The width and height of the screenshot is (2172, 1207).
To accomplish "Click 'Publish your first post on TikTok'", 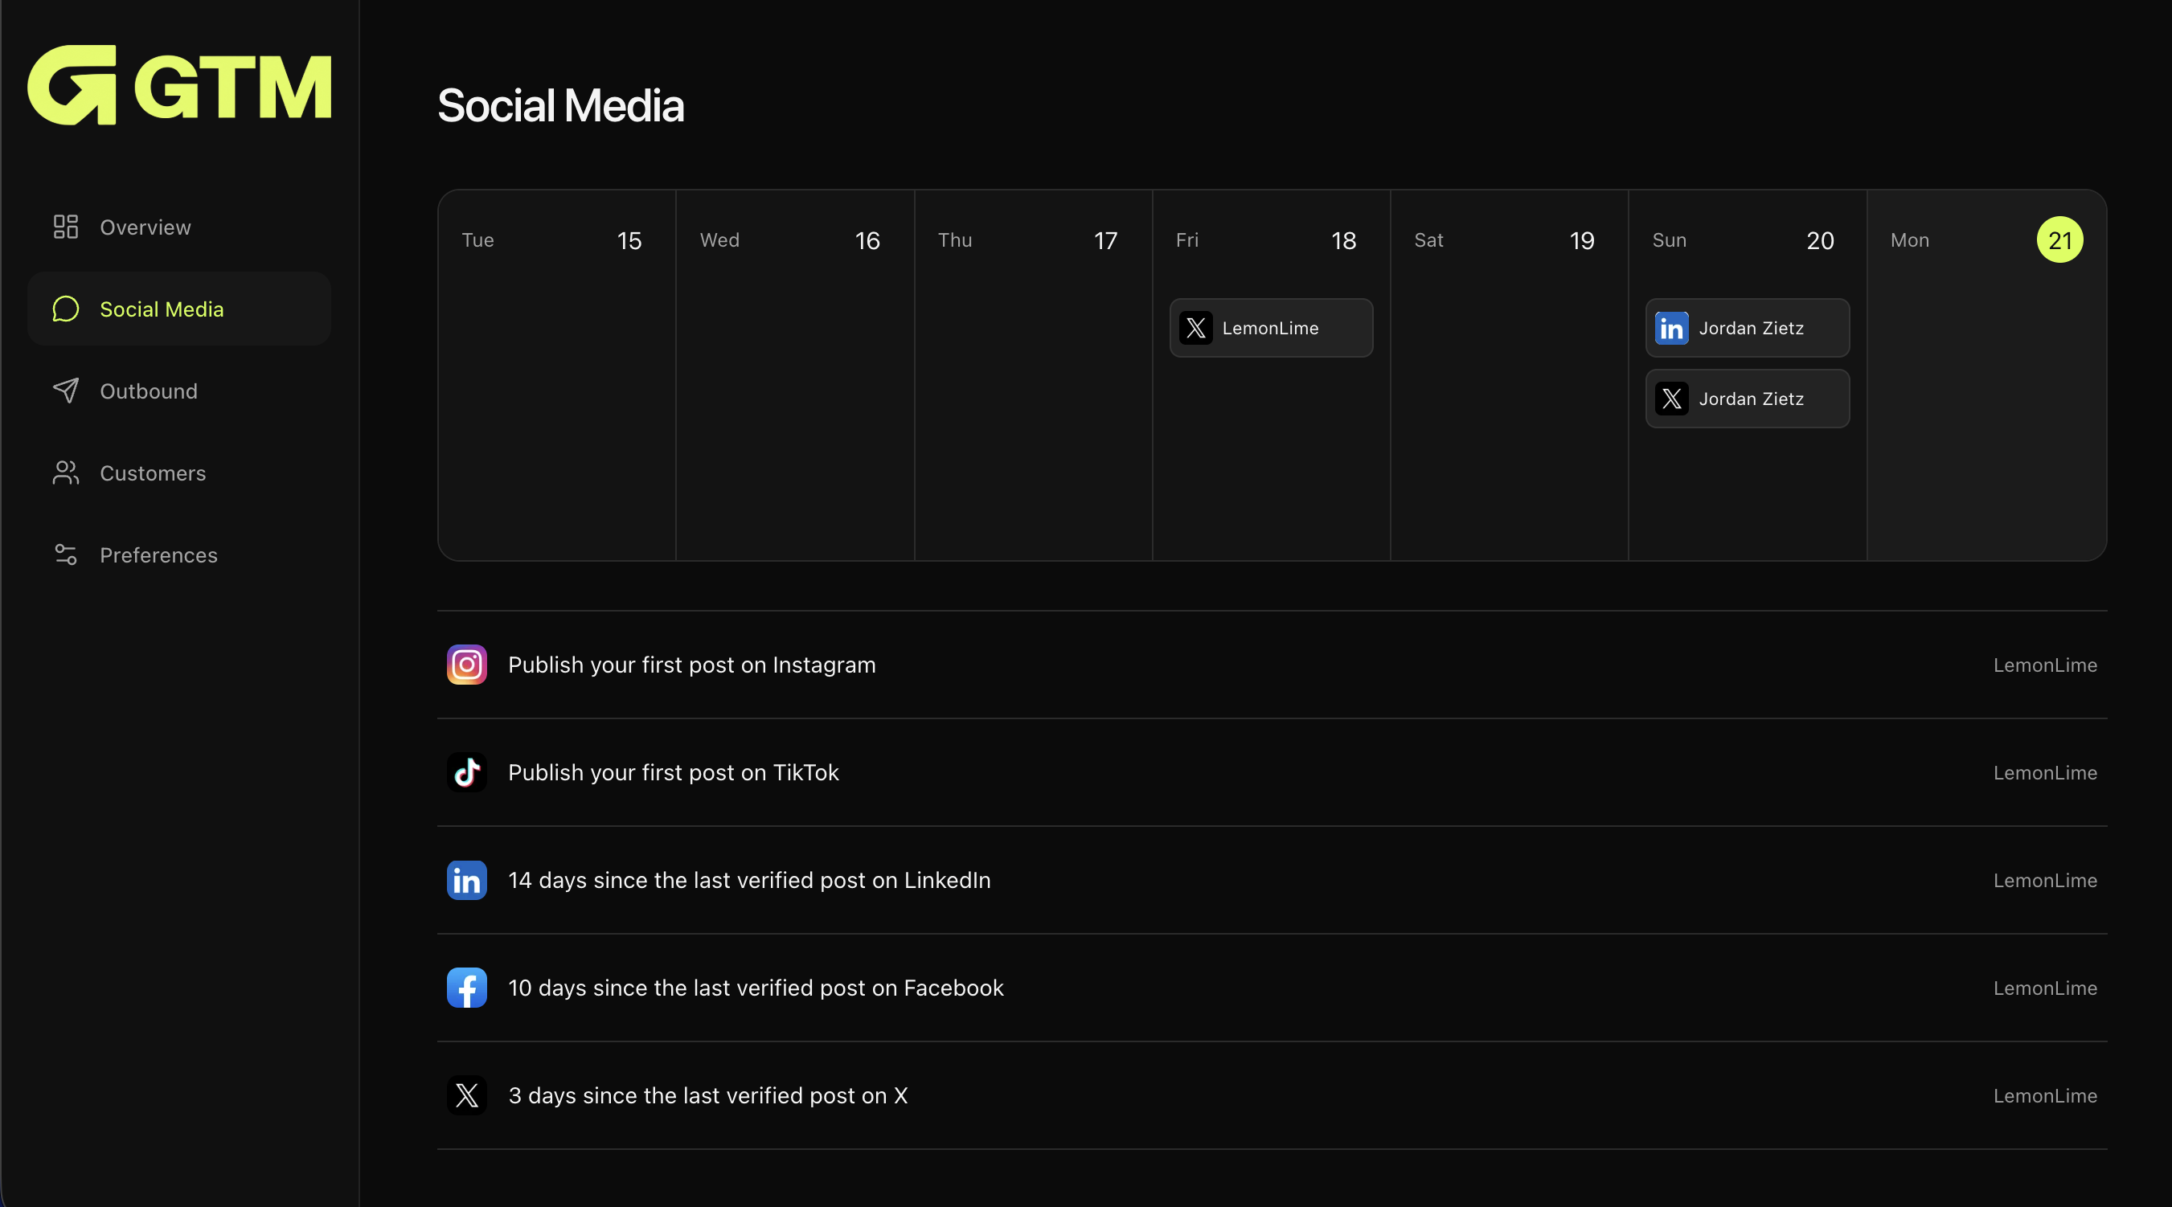I will pos(673,772).
